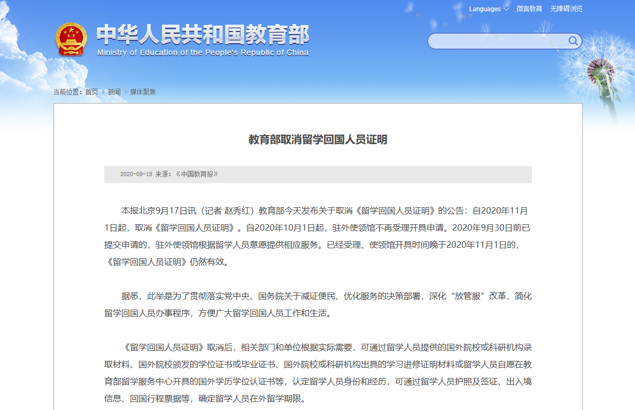Open 新闻 in the breadcrumb
Viewport: 635px width, 410px height.
click(x=114, y=92)
